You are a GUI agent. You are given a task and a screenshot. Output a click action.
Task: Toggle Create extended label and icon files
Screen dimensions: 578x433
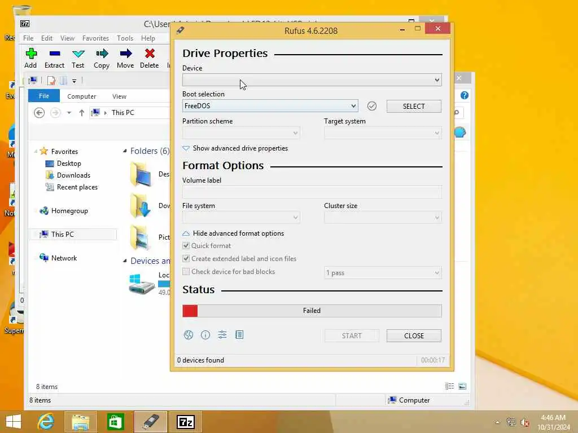(186, 258)
